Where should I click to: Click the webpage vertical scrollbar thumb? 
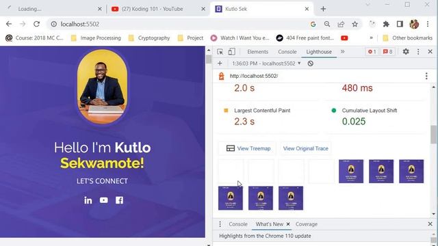pos(208,59)
